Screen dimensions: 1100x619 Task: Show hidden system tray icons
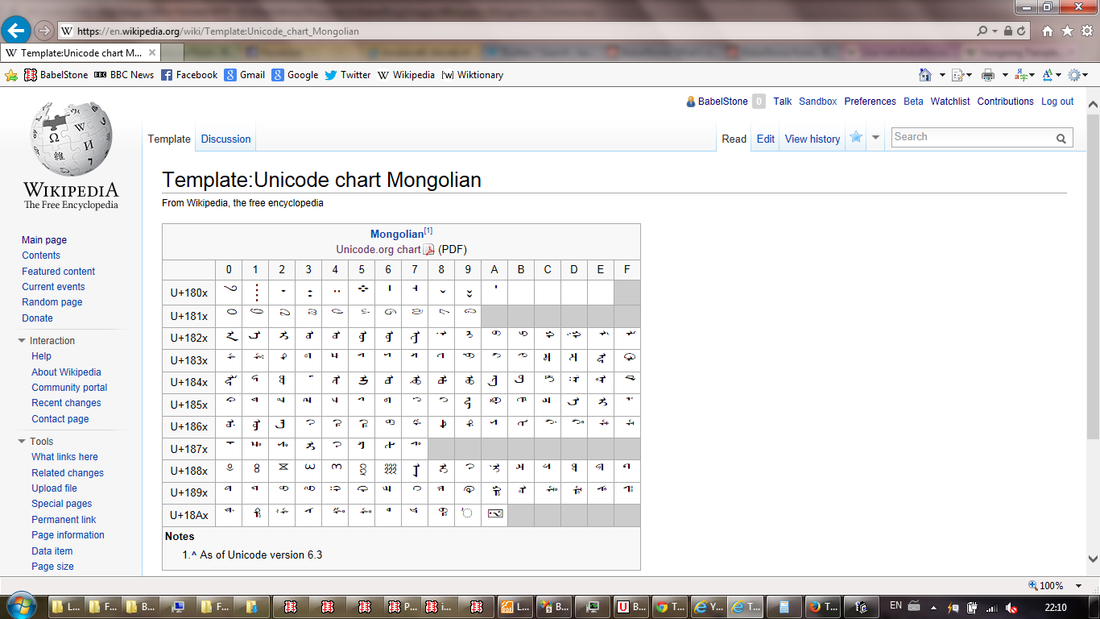[x=934, y=608]
